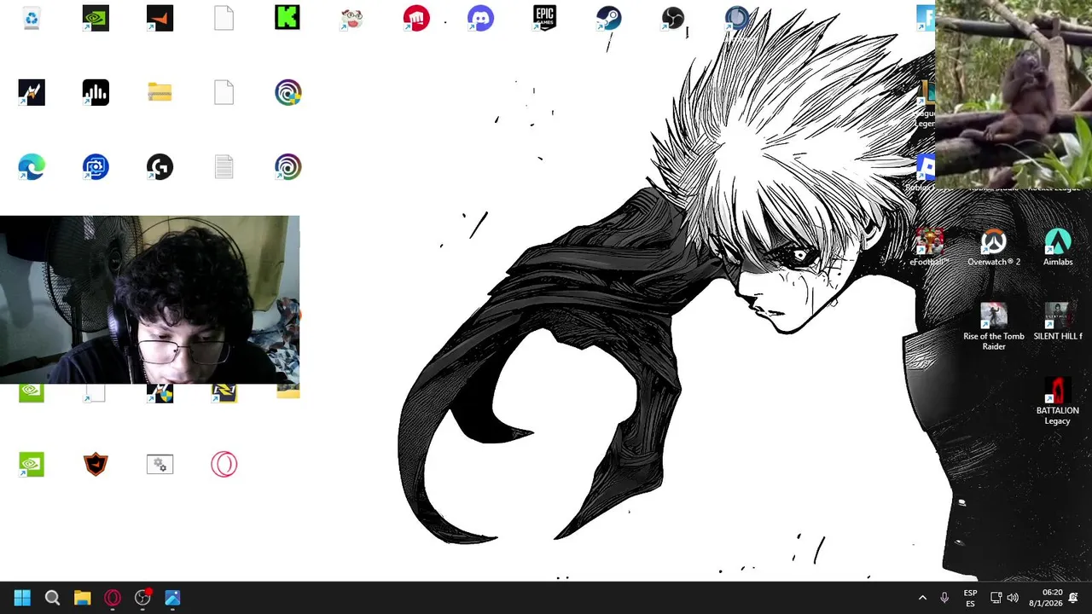Launch the Epic Games Launcher icon
Screen dimensions: 1092x614
click(x=544, y=18)
